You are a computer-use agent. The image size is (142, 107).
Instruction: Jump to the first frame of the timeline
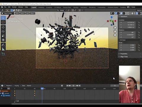click(67, 86)
